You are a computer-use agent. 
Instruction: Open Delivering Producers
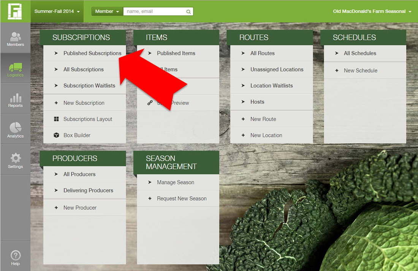[84, 190]
